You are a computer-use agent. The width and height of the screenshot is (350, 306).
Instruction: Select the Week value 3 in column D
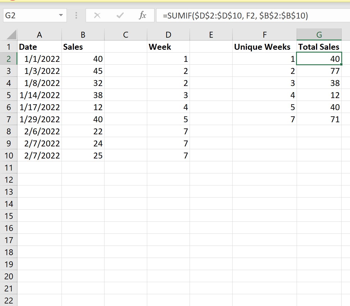(168, 95)
